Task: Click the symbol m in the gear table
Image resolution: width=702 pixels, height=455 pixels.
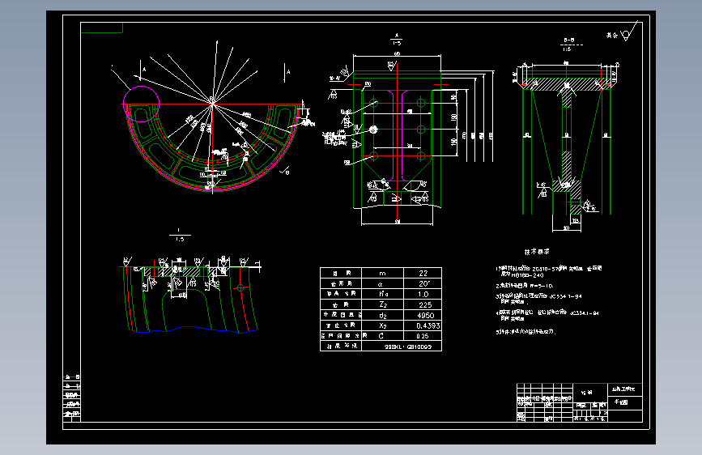Action: click(x=382, y=273)
